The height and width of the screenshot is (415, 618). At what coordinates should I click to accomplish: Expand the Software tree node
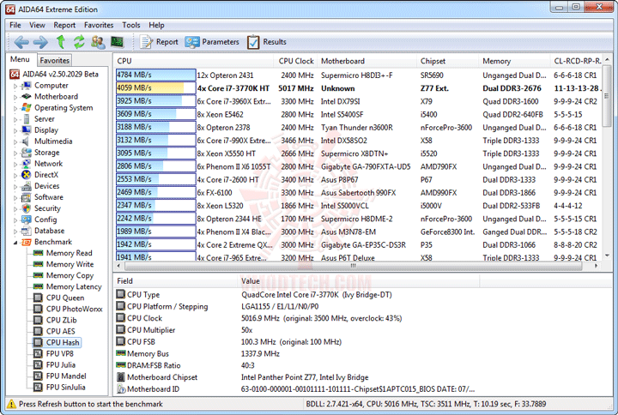[15, 198]
